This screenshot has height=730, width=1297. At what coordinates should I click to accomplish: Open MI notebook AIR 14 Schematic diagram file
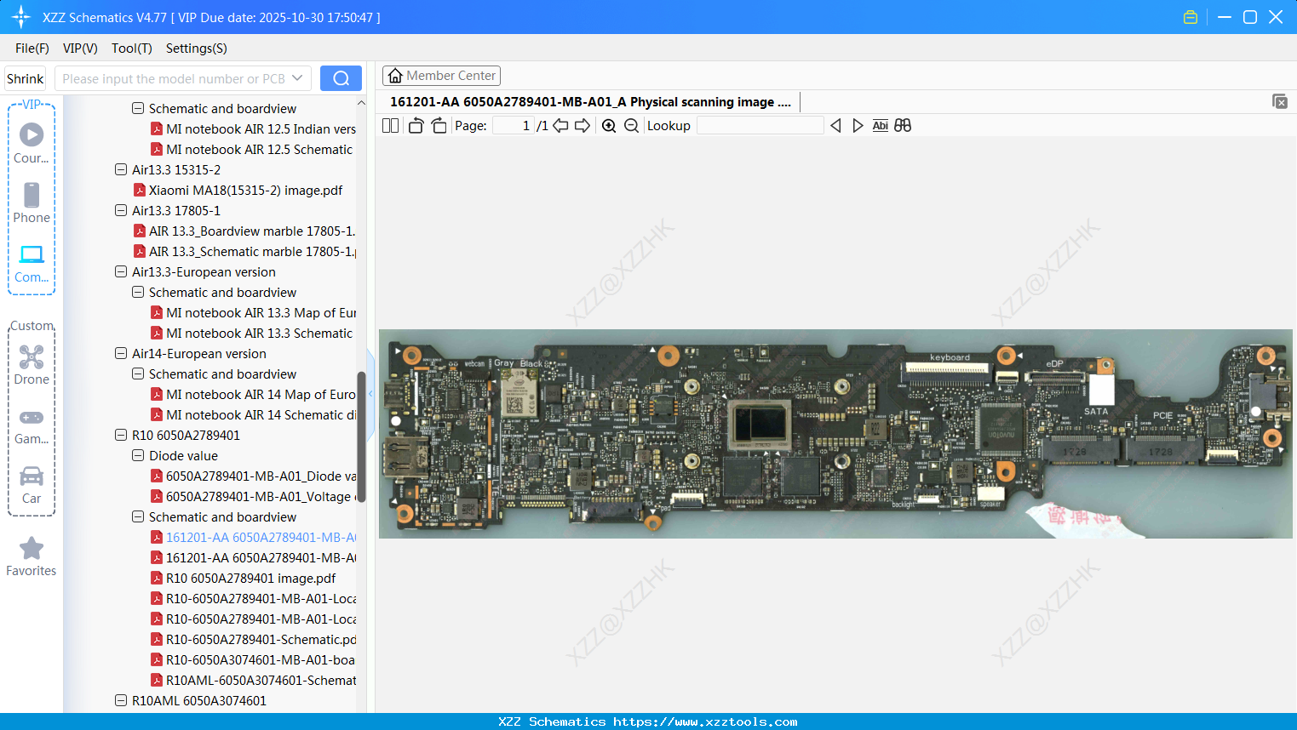[261, 414]
